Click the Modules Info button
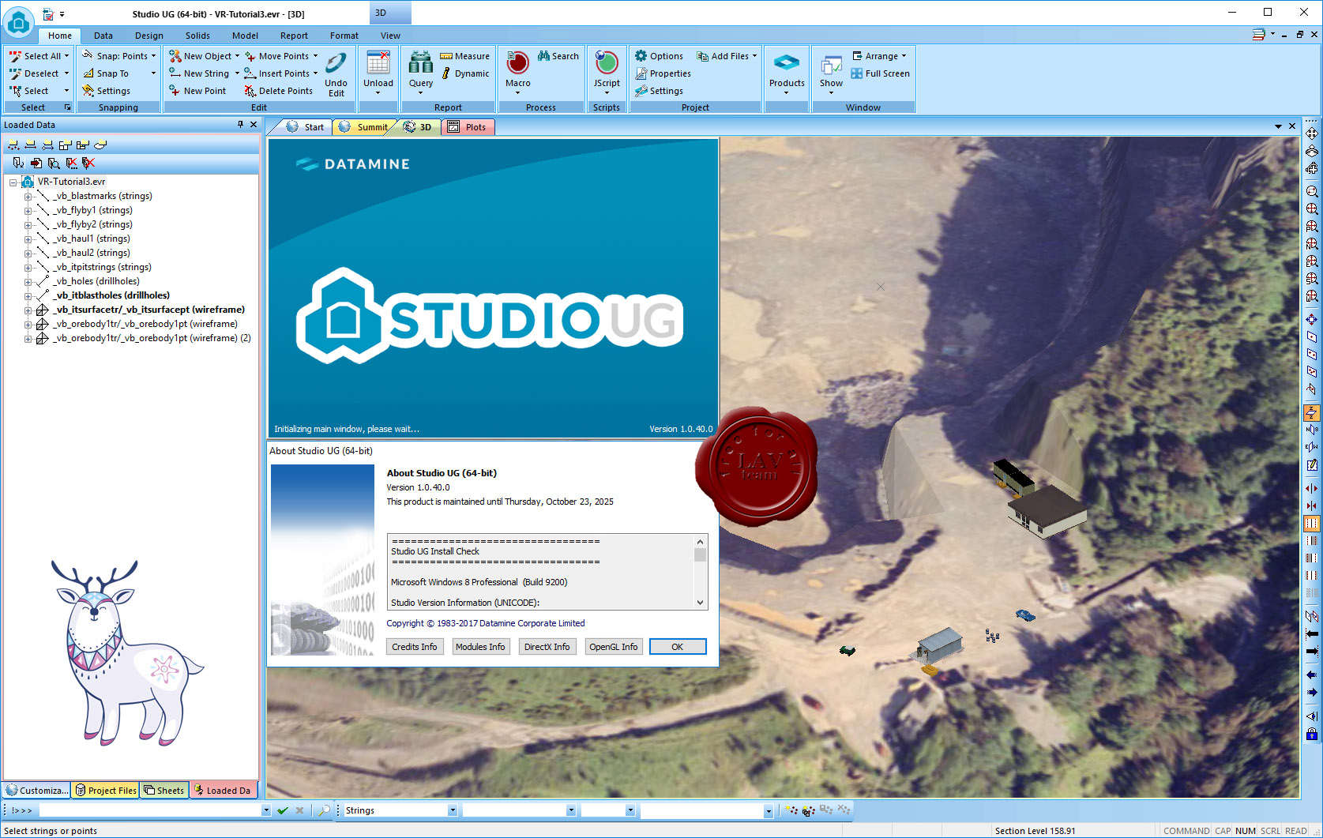Screen dimensions: 1323x838 pyautogui.click(x=480, y=647)
